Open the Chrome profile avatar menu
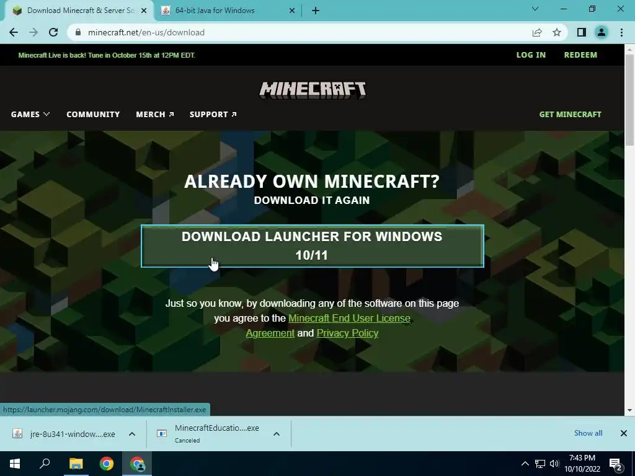This screenshot has height=476, width=635. pyautogui.click(x=602, y=32)
